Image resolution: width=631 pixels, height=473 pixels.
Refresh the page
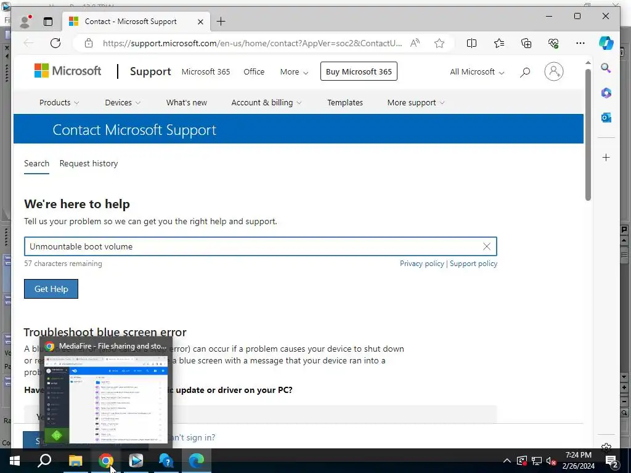(x=55, y=43)
